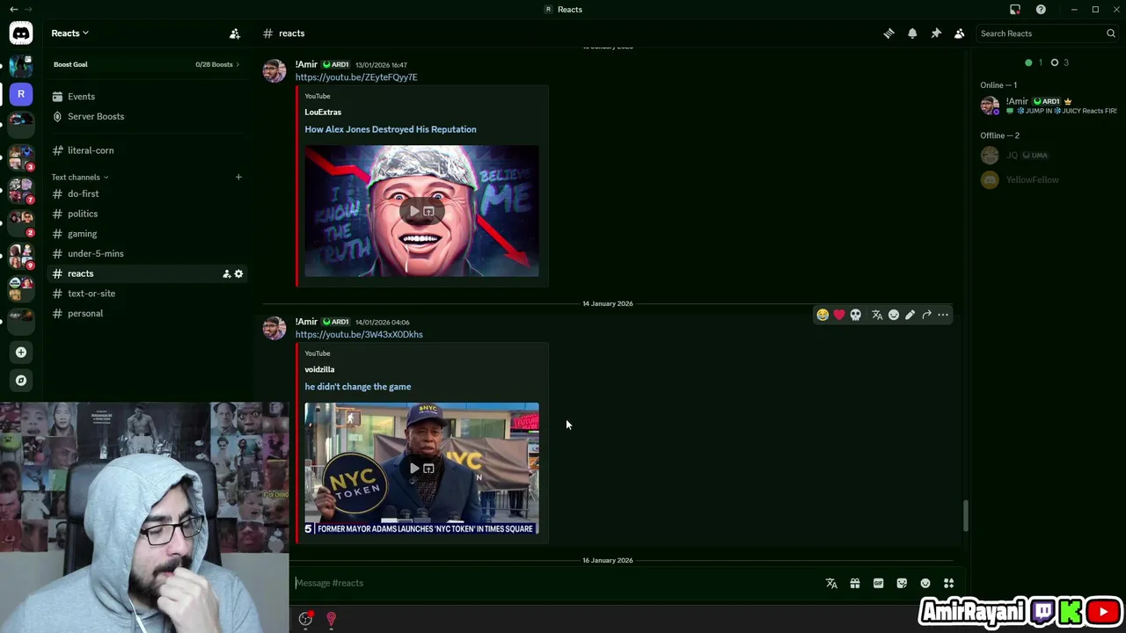Screen dimensions: 1126x633
Task: Open emoji picker in chat bar
Action: point(925,583)
